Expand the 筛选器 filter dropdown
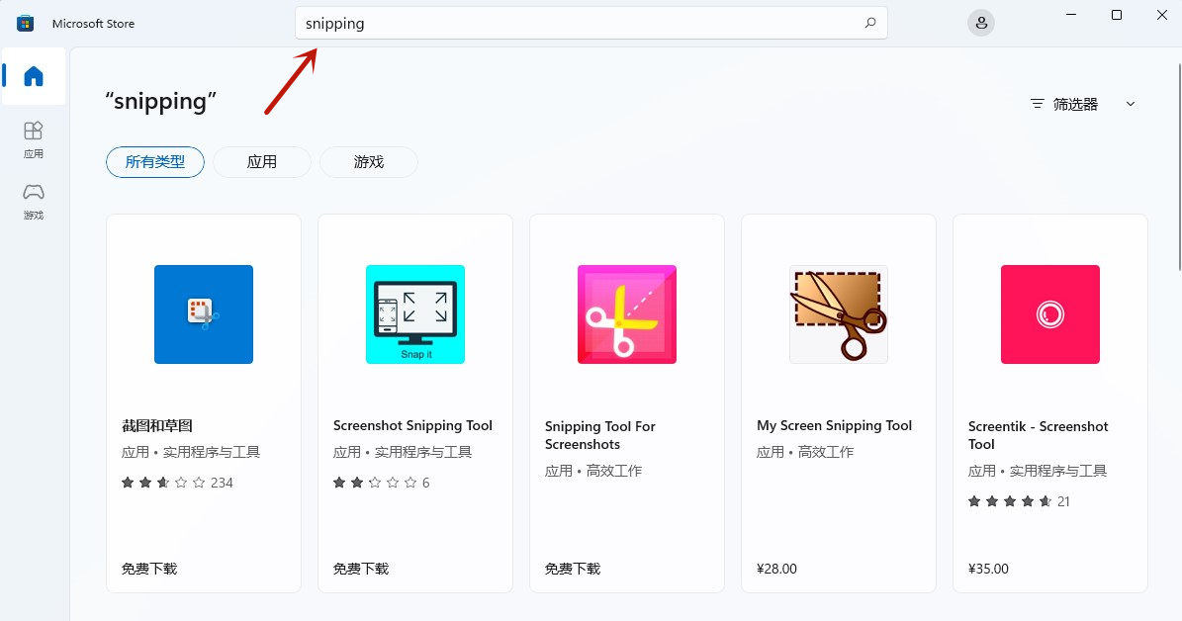 click(1075, 104)
